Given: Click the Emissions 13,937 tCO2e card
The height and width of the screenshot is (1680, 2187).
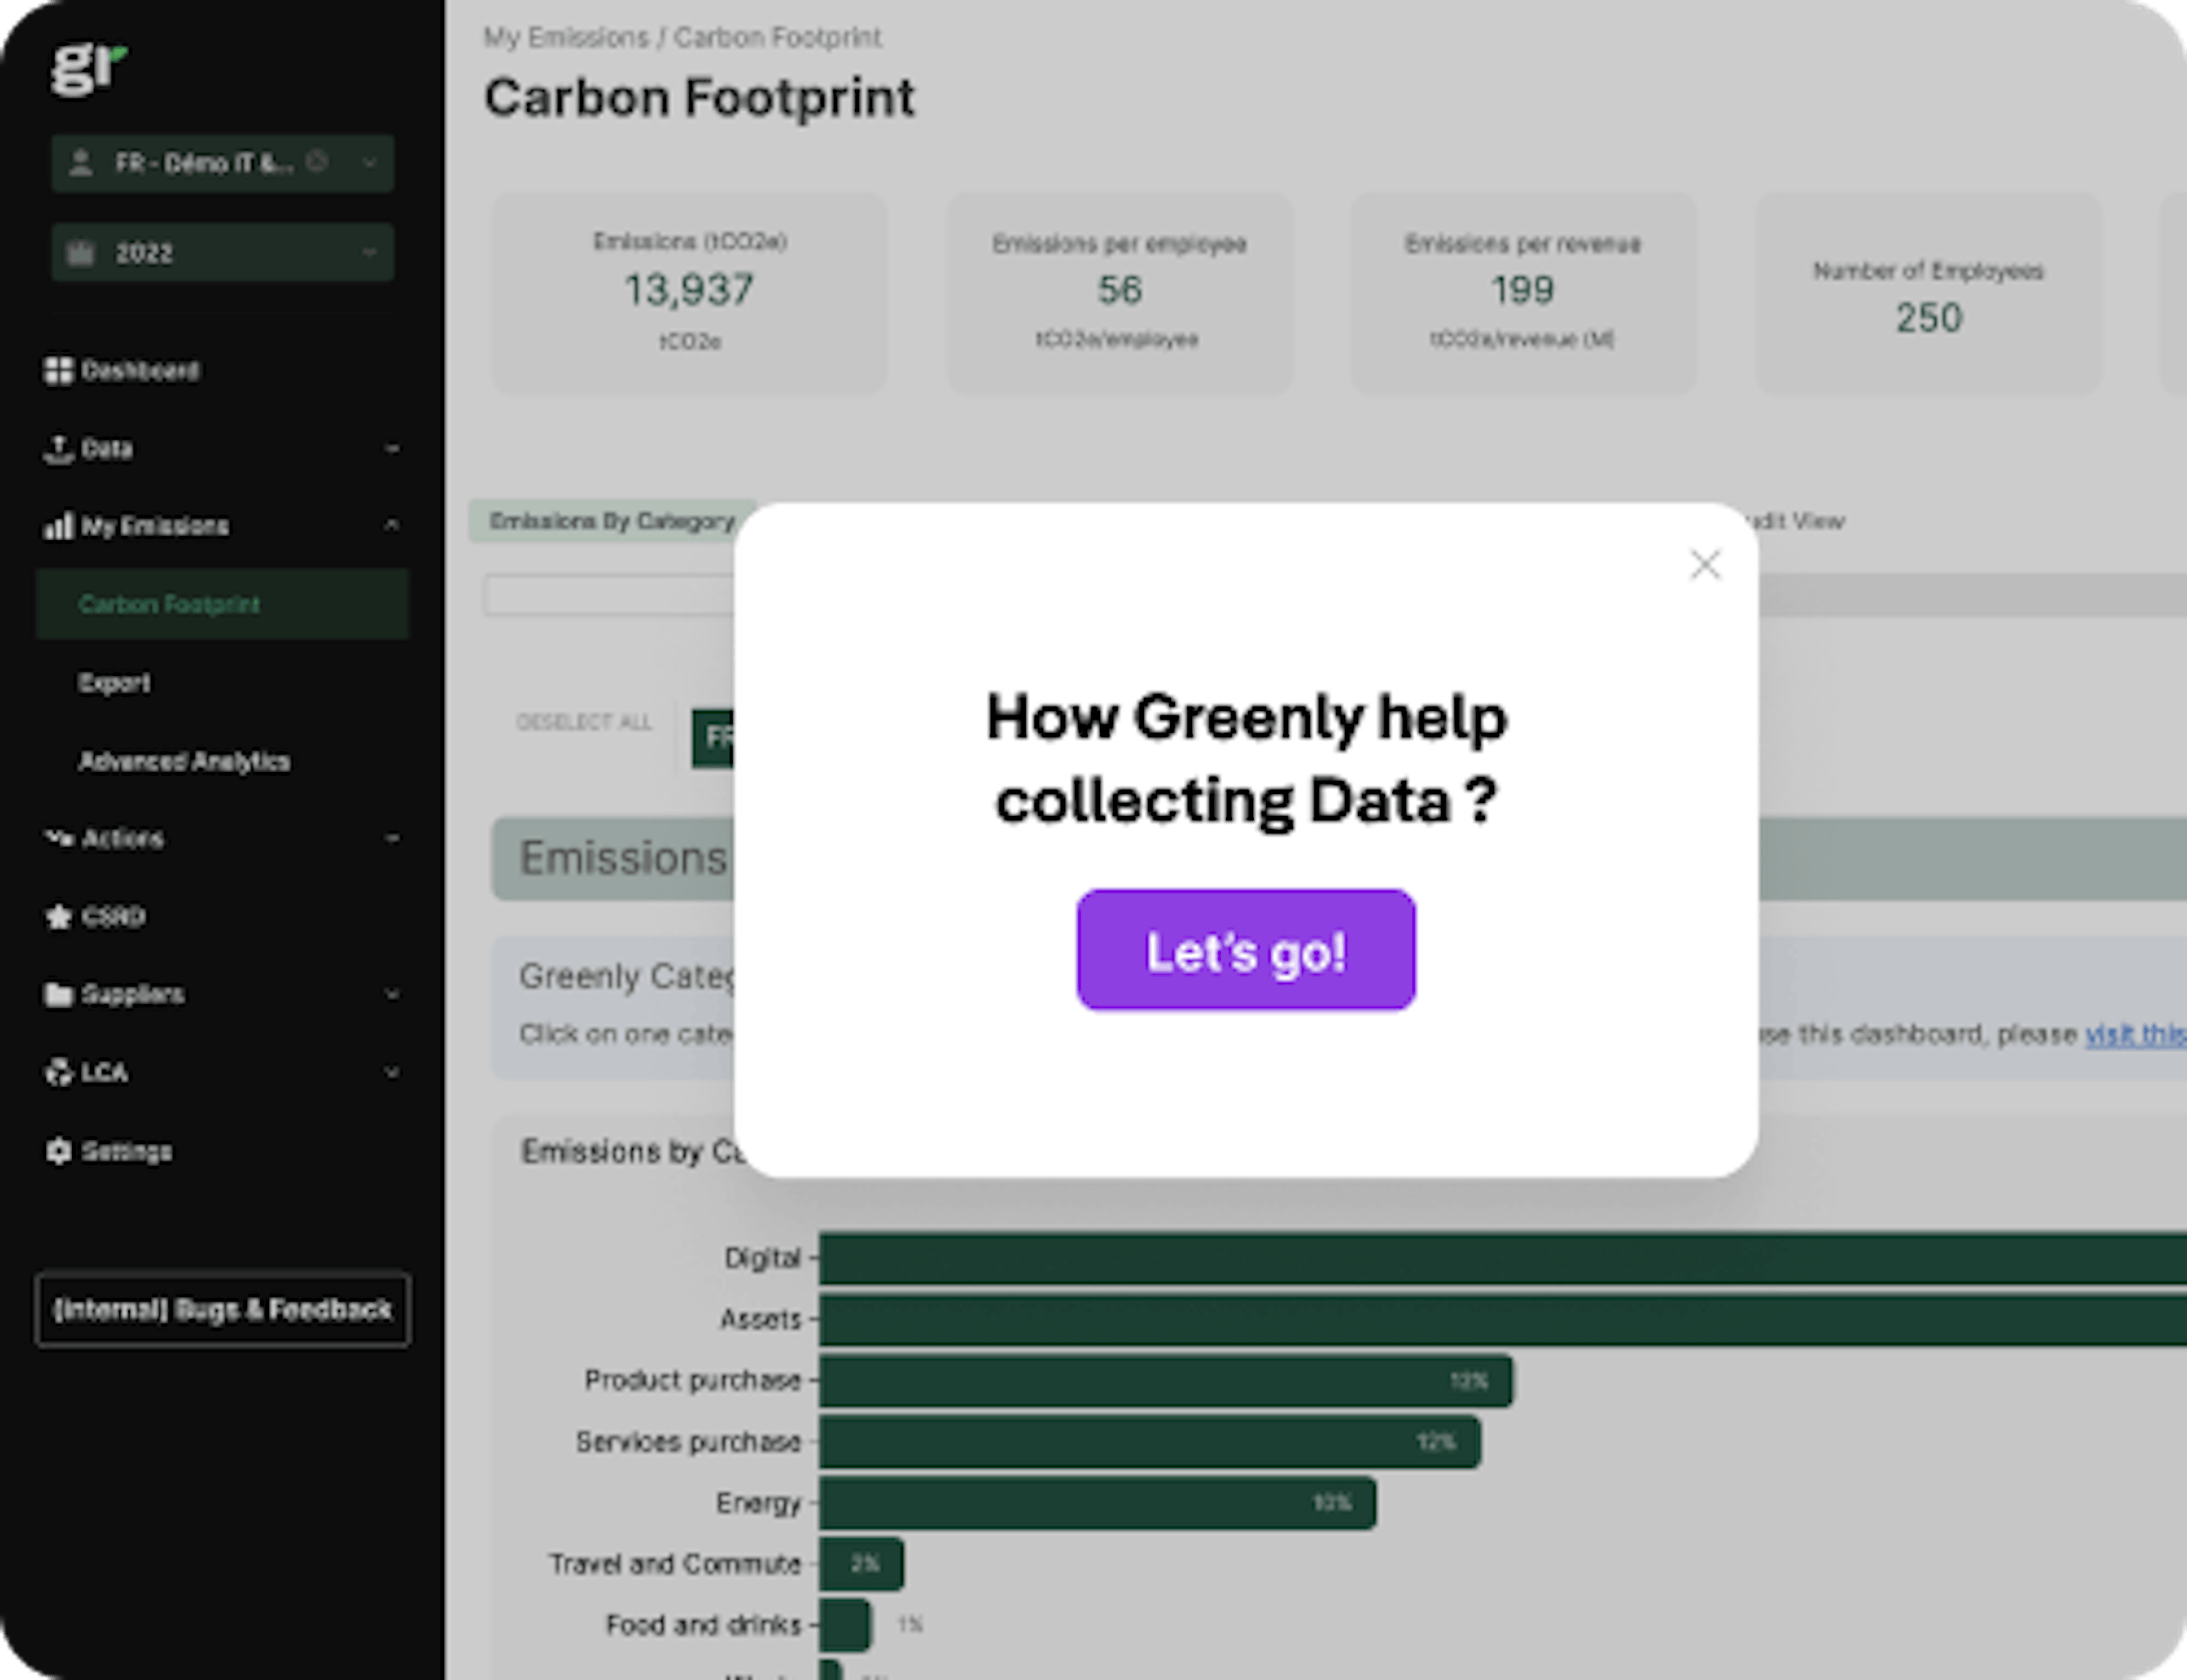Looking at the screenshot, I should point(690,293).
